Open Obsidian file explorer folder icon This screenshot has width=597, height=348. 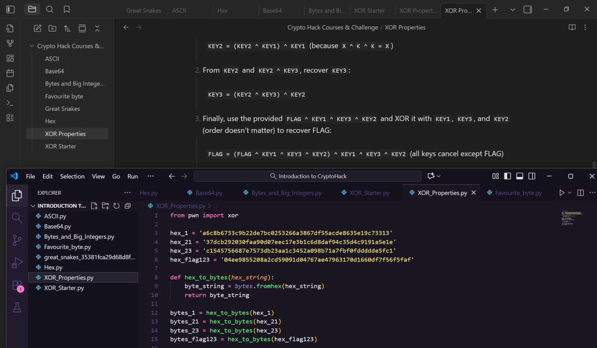32,9
